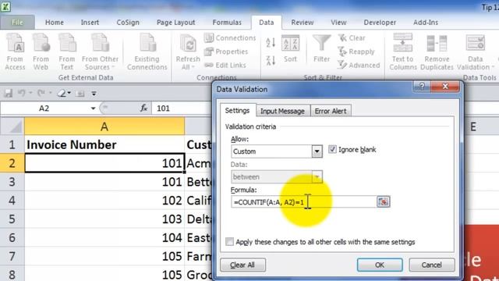Click cell with Invoice Number heading
The image size is (499, 281).
point(104,144)
